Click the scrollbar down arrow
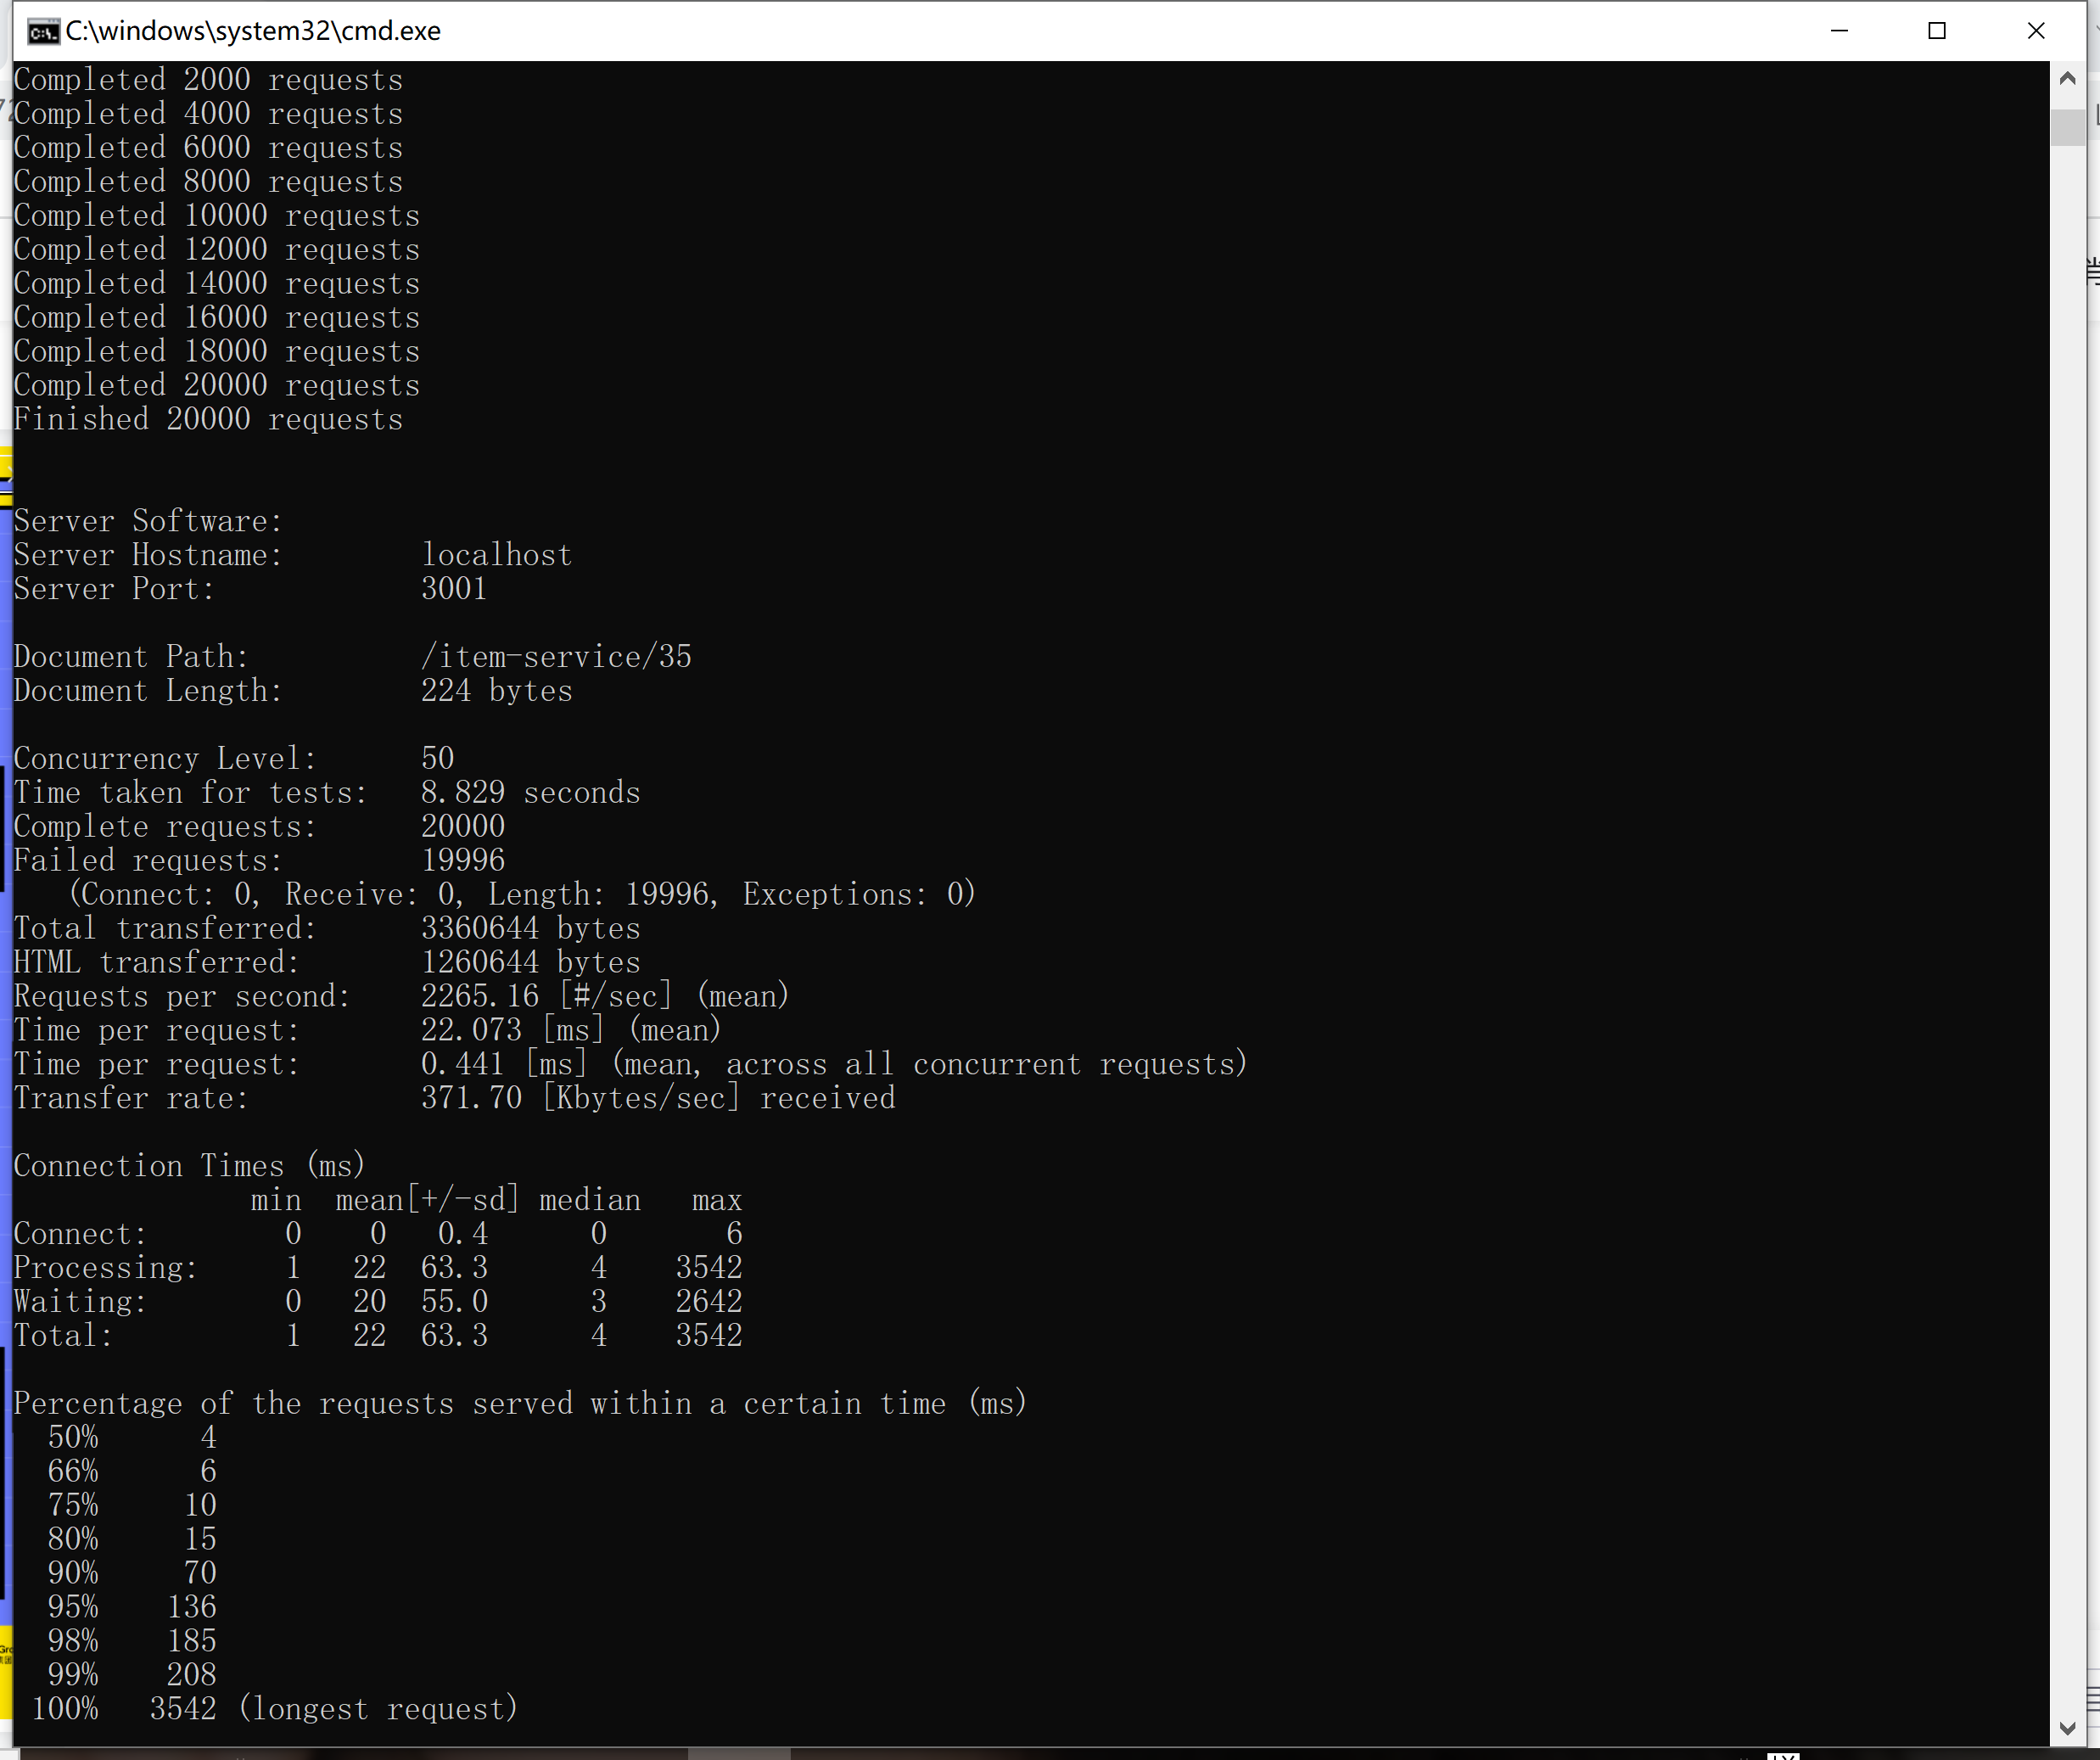This screenshot has width=2100, height=1760. coord(2067,1728)
